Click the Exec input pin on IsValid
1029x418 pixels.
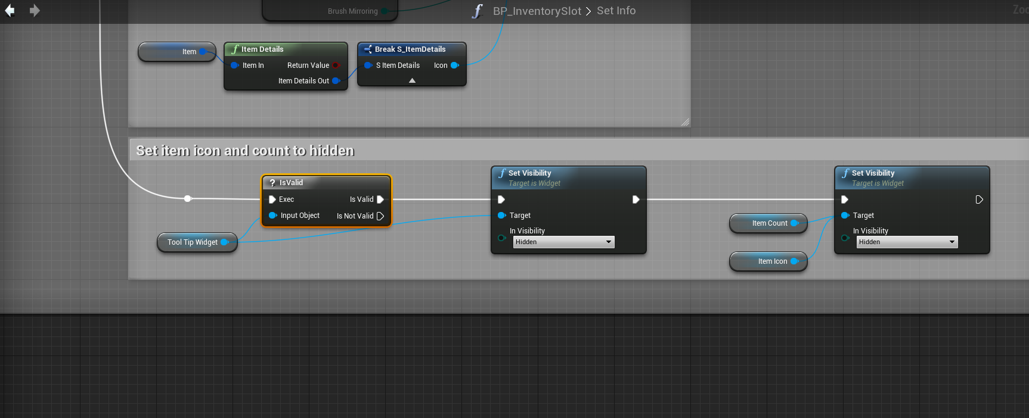[x=272, y=199]
